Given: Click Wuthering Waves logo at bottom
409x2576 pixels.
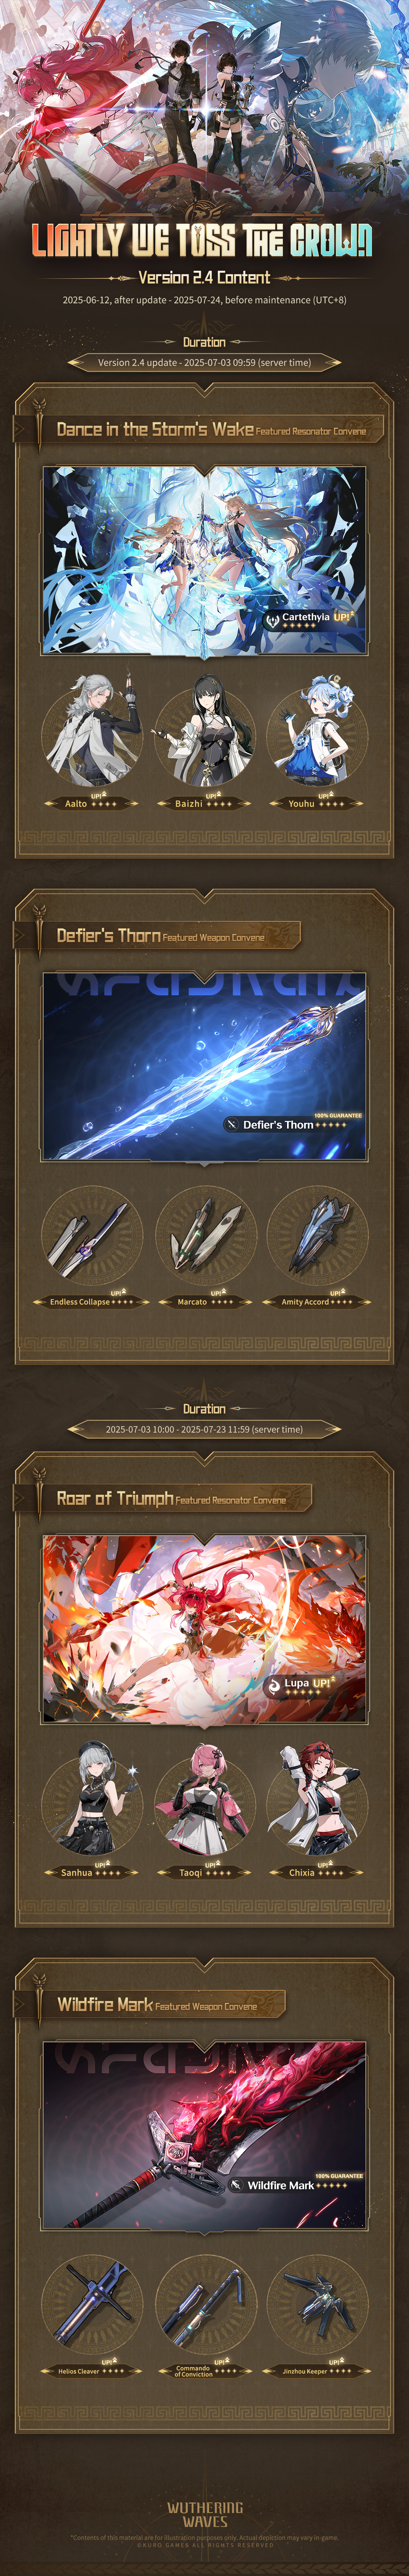Looking at the screenshot, I should [204, 2513].
